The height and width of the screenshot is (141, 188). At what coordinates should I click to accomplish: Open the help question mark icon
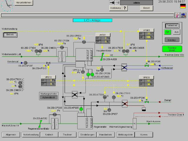(x=125, y=8)
